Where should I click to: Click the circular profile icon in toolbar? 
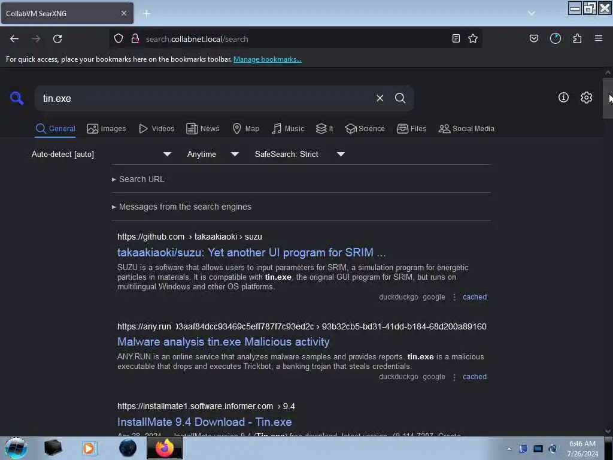point(556,38)
